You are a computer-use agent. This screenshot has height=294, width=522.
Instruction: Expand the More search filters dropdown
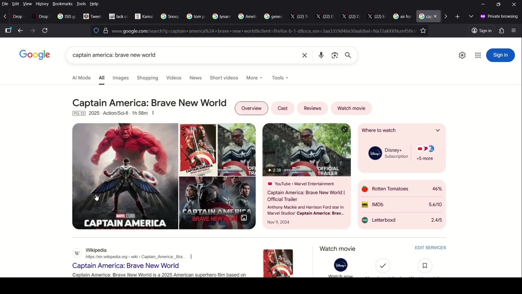click(254, 78)
